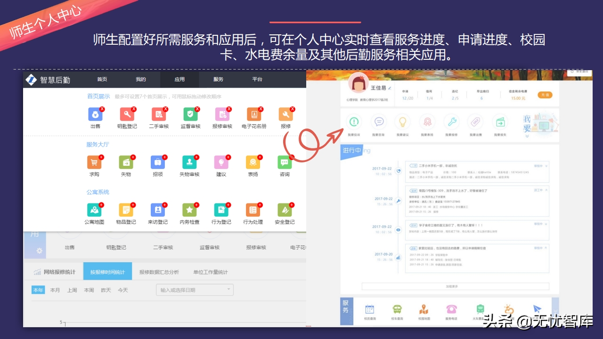Open the 钥匙登记 app icon
Viewport: 603px width, 339px height.
(127, 114)
